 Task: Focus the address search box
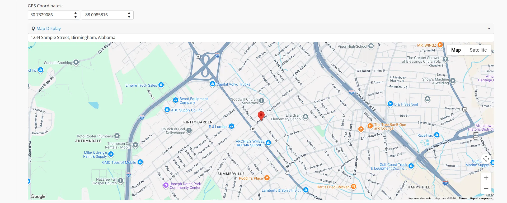261,37
